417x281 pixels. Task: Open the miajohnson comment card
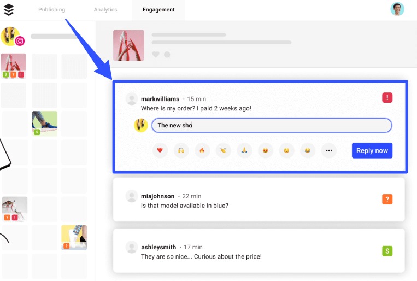coord(259,200)
